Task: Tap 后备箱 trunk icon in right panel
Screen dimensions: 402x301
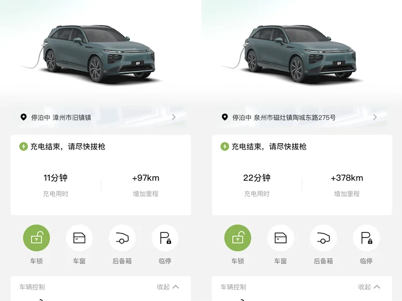Action: click(x=323, y=238)
